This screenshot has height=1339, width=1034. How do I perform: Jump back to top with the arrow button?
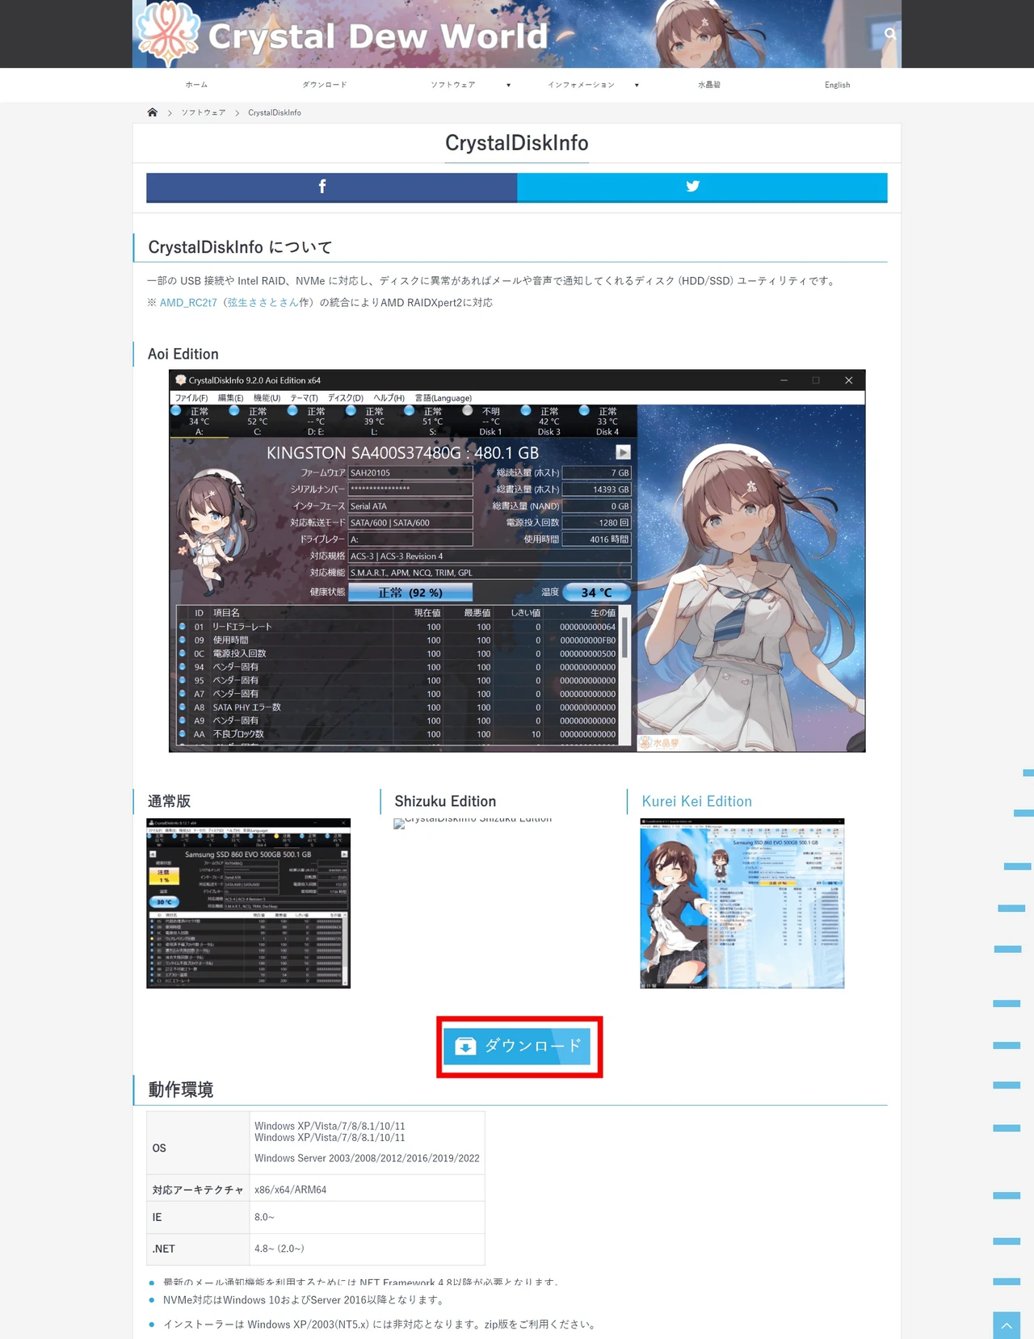coord(1007,1325)
